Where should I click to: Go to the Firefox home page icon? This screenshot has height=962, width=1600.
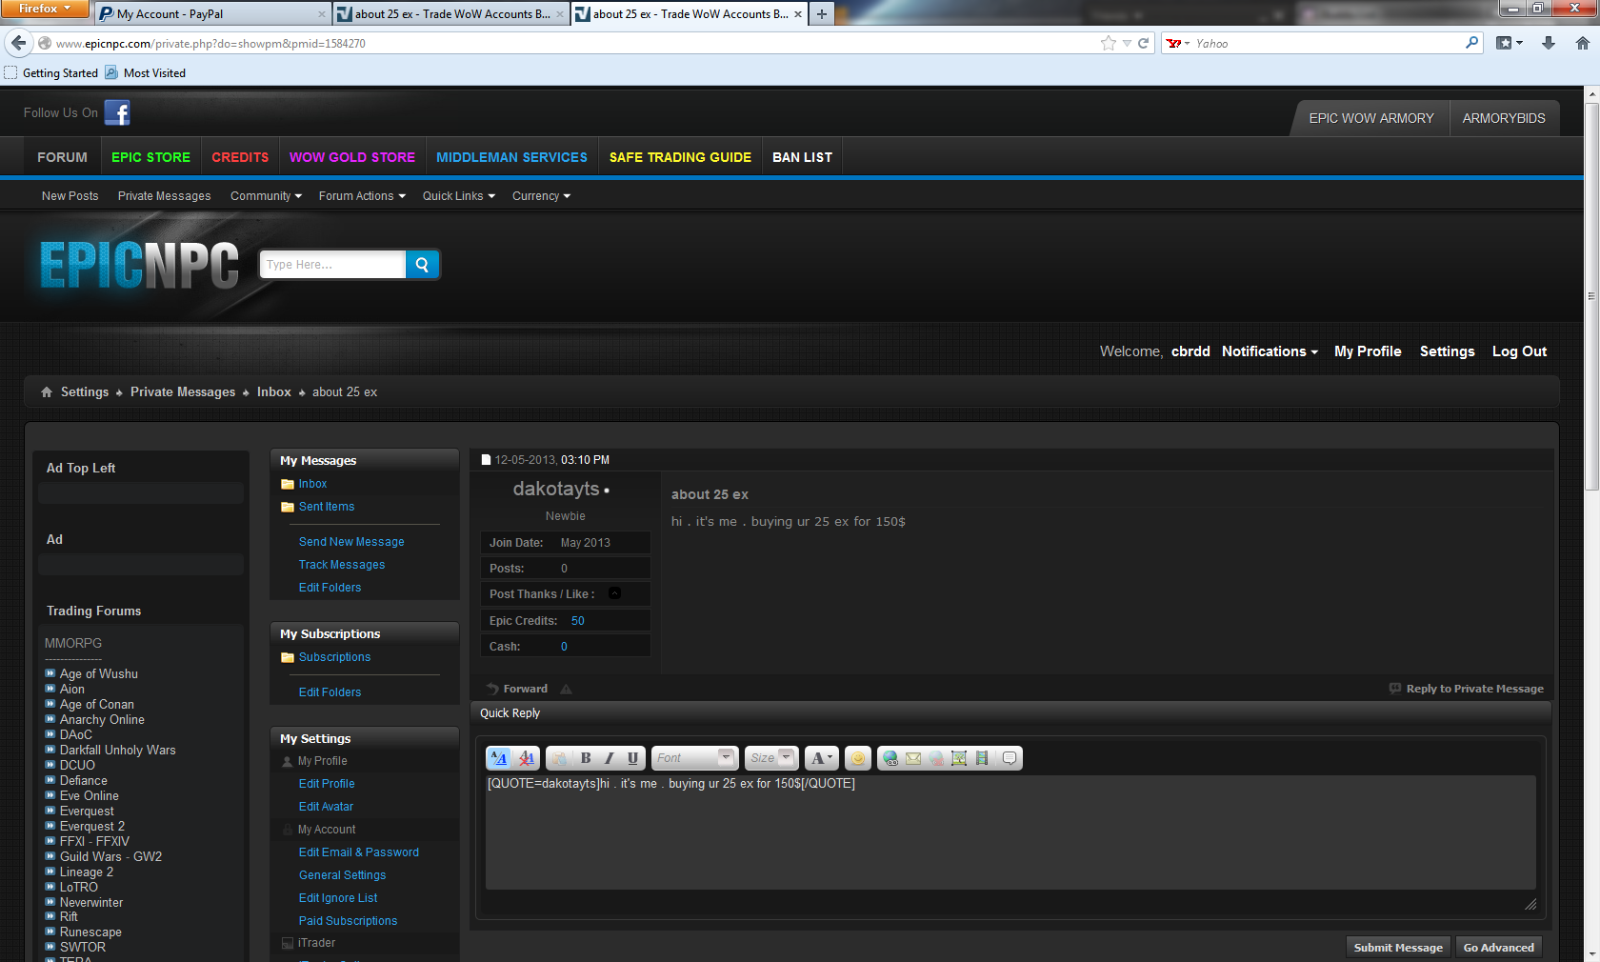[x=1582, y=43]
